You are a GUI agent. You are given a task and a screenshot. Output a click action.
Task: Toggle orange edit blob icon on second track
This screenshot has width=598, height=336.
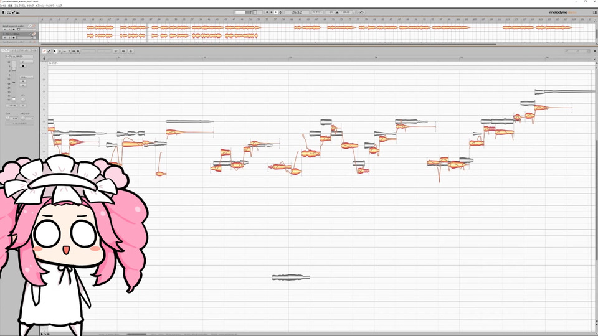point(34,34)
